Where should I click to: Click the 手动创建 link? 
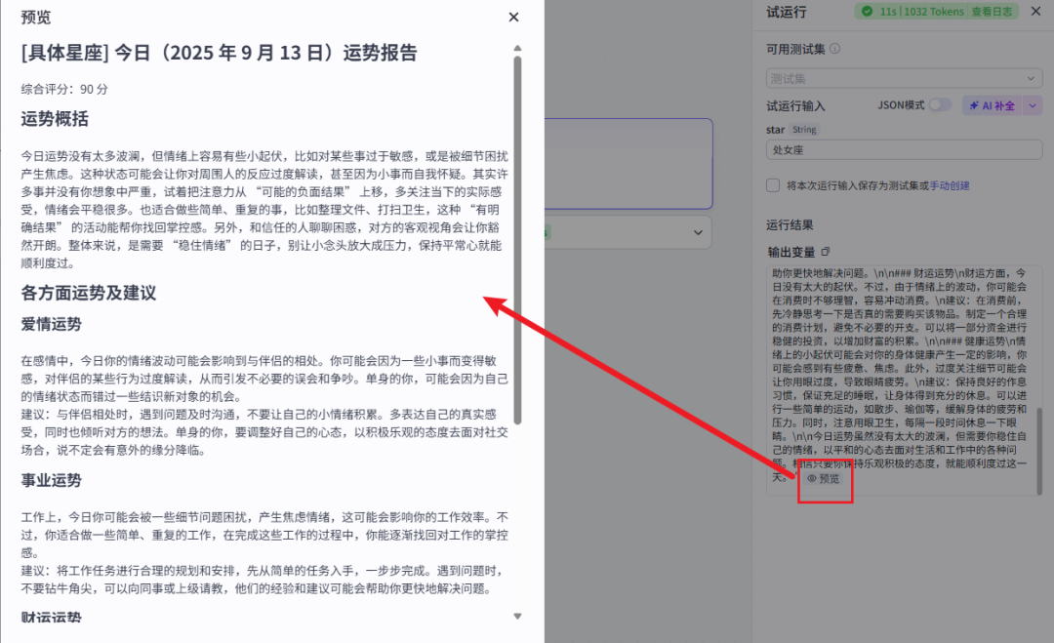(x=950, y=186)
